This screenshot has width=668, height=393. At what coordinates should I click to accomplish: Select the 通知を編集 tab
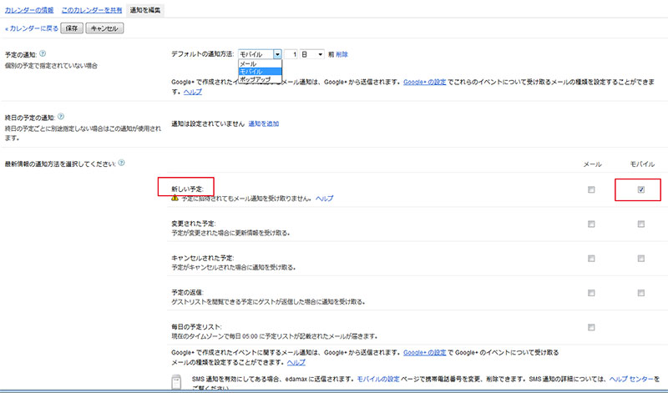tap(144, 10)
